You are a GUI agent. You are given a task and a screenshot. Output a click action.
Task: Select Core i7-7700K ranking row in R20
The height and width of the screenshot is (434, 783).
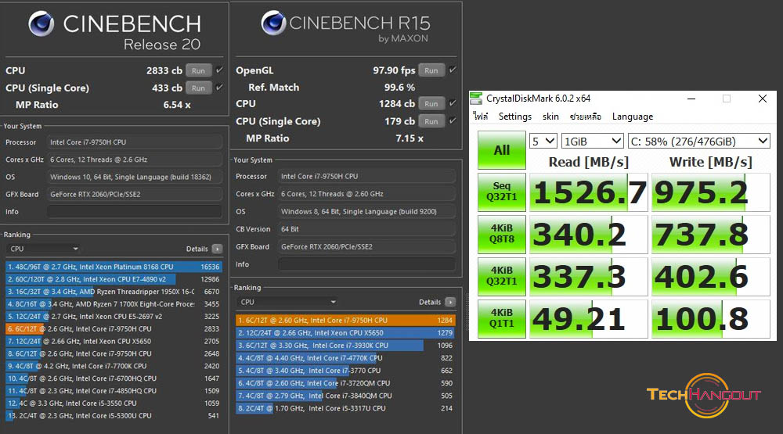114,366
